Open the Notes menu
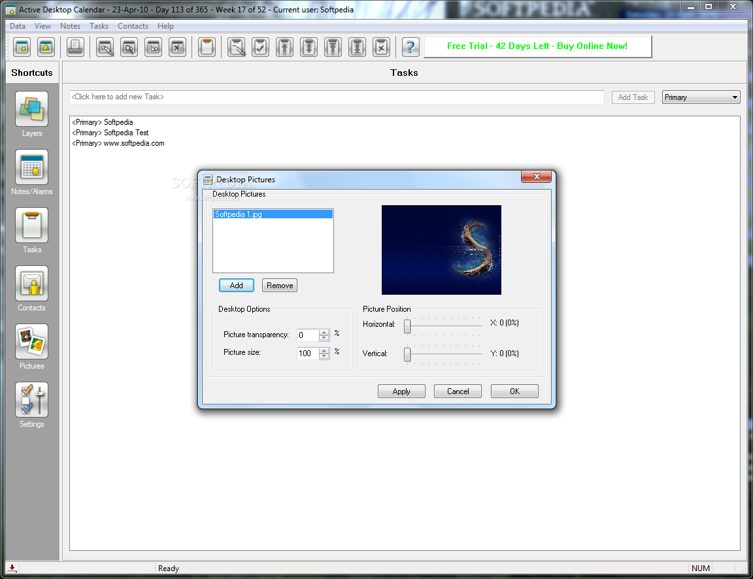 tap(70, 26)
